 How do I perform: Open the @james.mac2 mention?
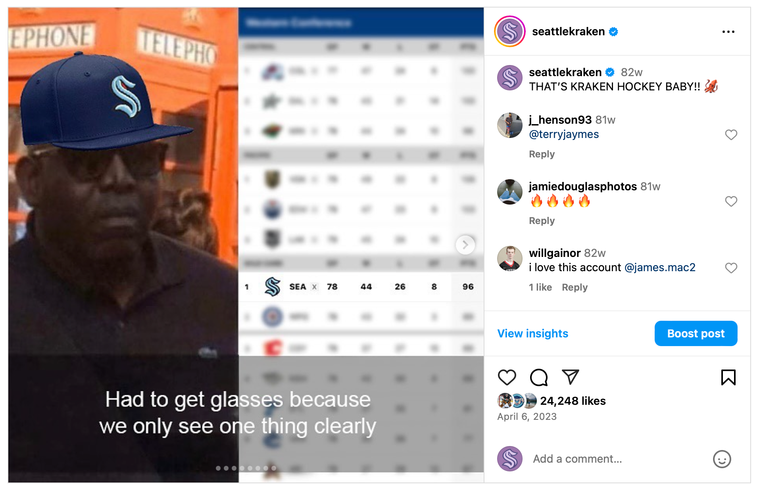click(x=660, y=268)
